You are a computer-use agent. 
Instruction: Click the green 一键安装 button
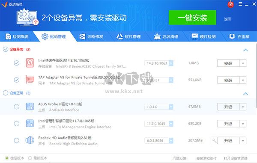point(192,18)
